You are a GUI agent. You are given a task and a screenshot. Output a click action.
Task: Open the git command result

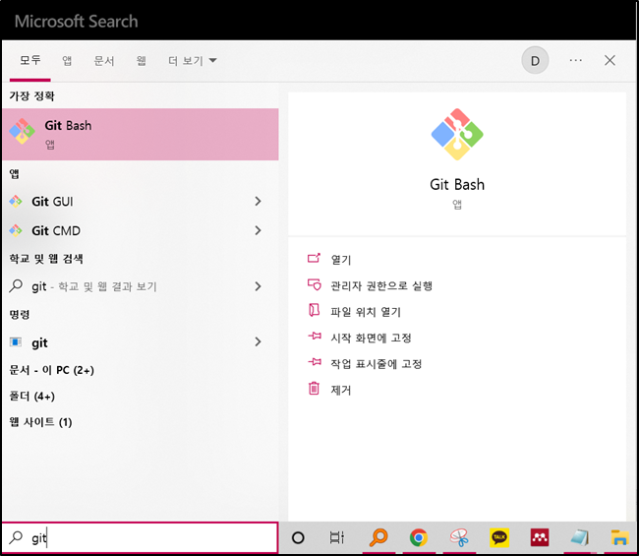click(141, 341)
